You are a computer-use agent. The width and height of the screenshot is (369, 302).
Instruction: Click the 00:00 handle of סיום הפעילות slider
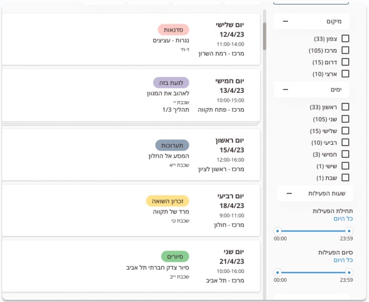(x=278, y=272)
